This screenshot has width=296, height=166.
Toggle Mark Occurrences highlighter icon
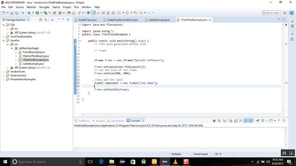click(93, 13)
